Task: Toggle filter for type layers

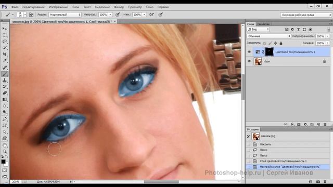Action: click(x=298, y=30)
